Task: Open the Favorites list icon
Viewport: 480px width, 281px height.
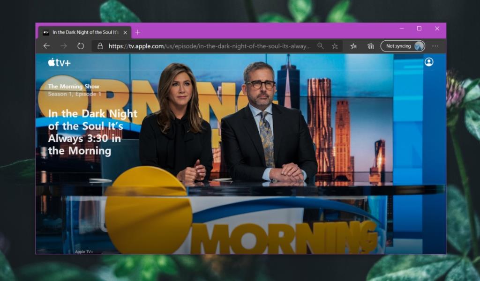Action: point(354,46)
